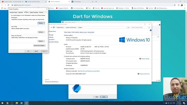Go forward in Chrome
The width and height of the screenshot is (187, 105).
pyautogui.click(x=5, y=5)
